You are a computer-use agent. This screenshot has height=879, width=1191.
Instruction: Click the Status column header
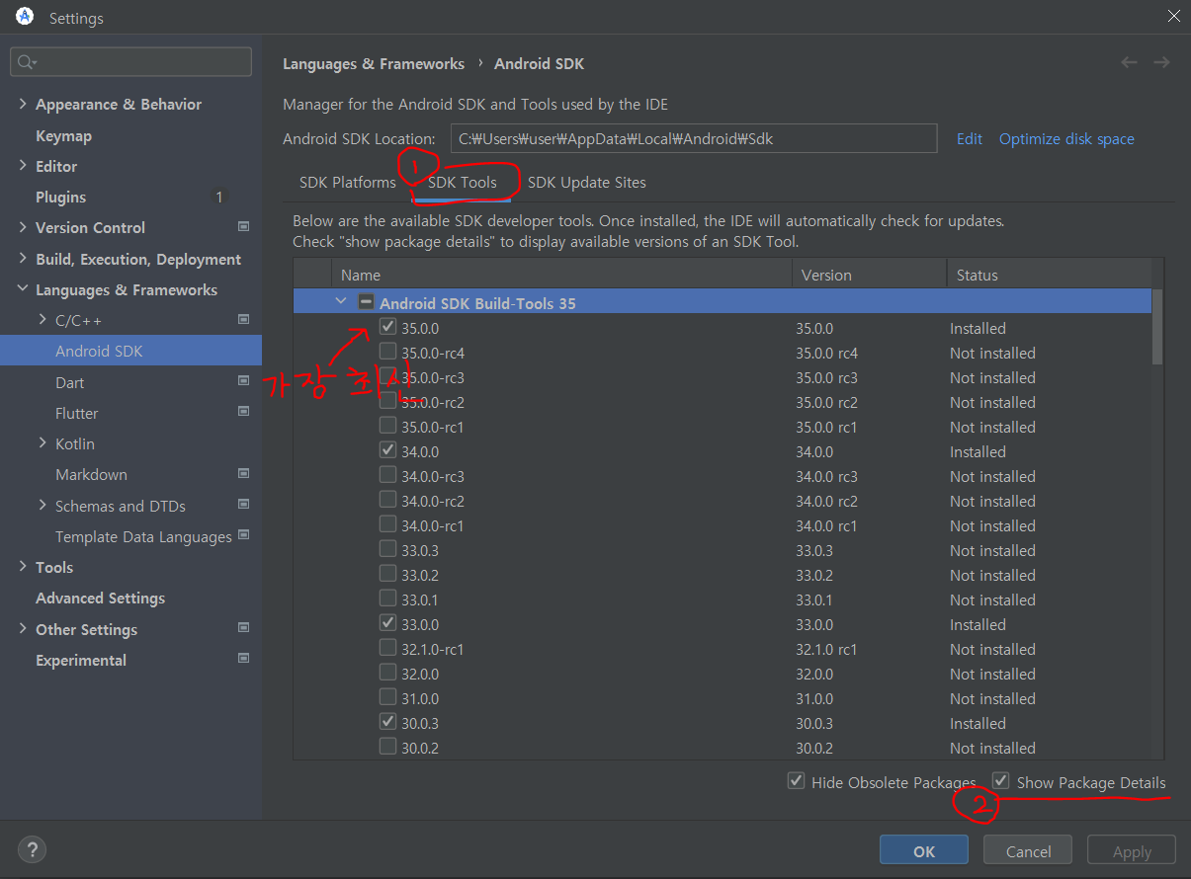click(1049, 275)
